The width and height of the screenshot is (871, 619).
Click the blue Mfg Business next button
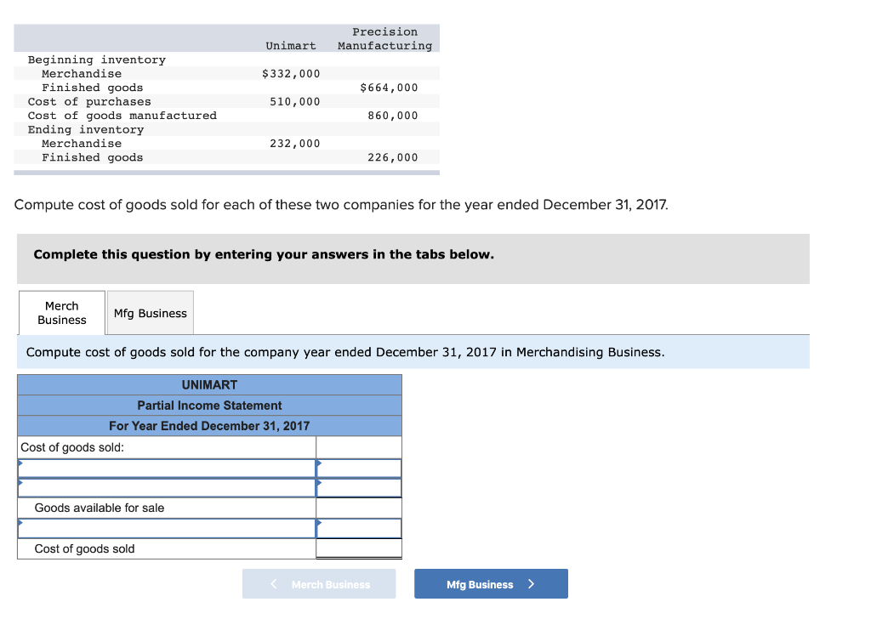(x=491, y=583)
